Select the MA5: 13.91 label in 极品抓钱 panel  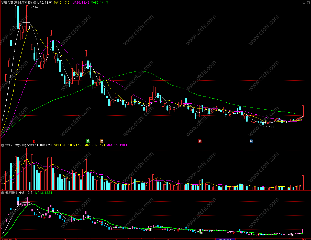pos(26,193)
